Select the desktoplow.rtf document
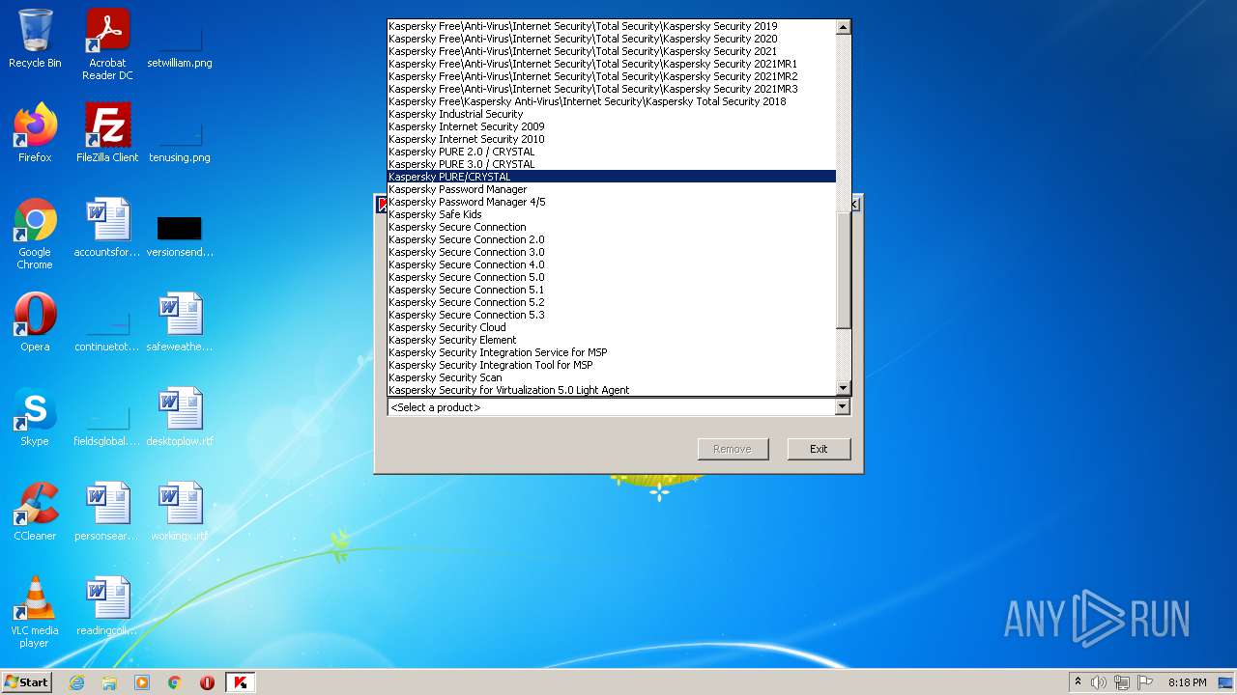 [180, 417]
